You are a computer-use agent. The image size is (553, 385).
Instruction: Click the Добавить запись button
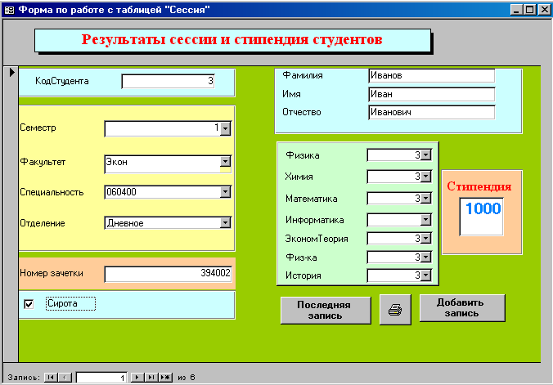462,308
